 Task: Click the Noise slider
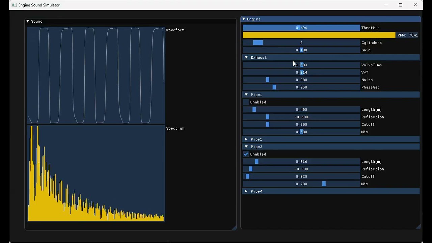pyautogui.click(x=301, y=80)
